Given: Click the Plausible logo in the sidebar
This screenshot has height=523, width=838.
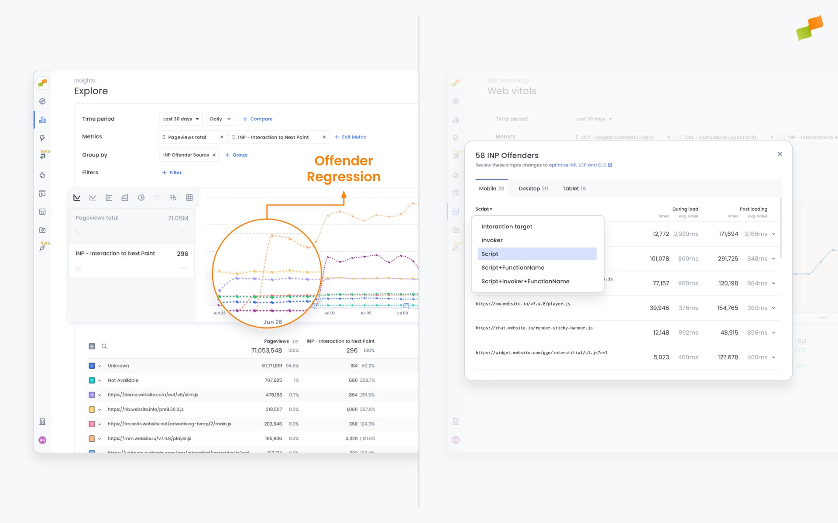Looking at the screenshot, I should pos(42,83).
